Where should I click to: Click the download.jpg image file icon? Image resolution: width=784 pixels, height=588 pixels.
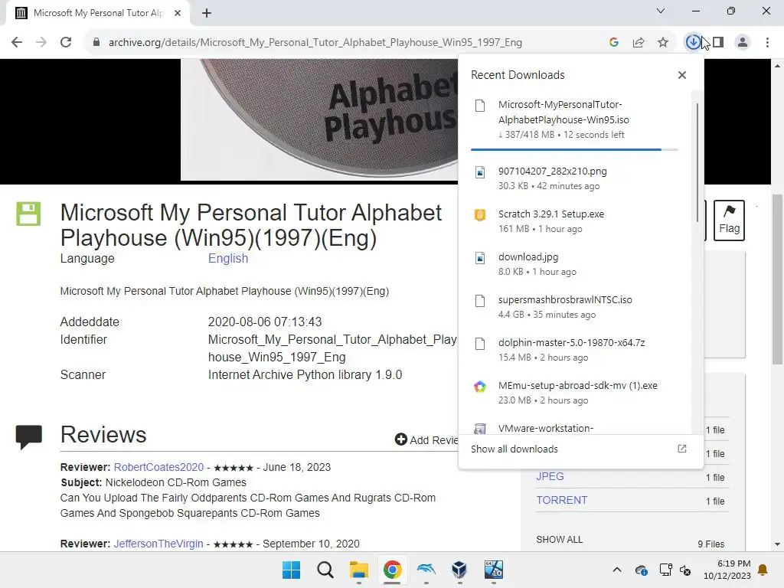(480, 258)
